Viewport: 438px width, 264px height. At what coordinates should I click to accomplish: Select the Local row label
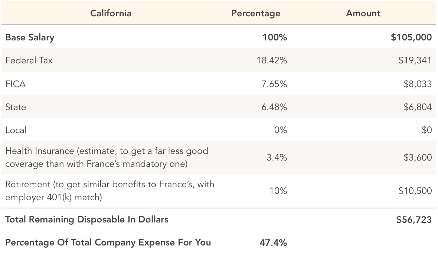(16, 130)
